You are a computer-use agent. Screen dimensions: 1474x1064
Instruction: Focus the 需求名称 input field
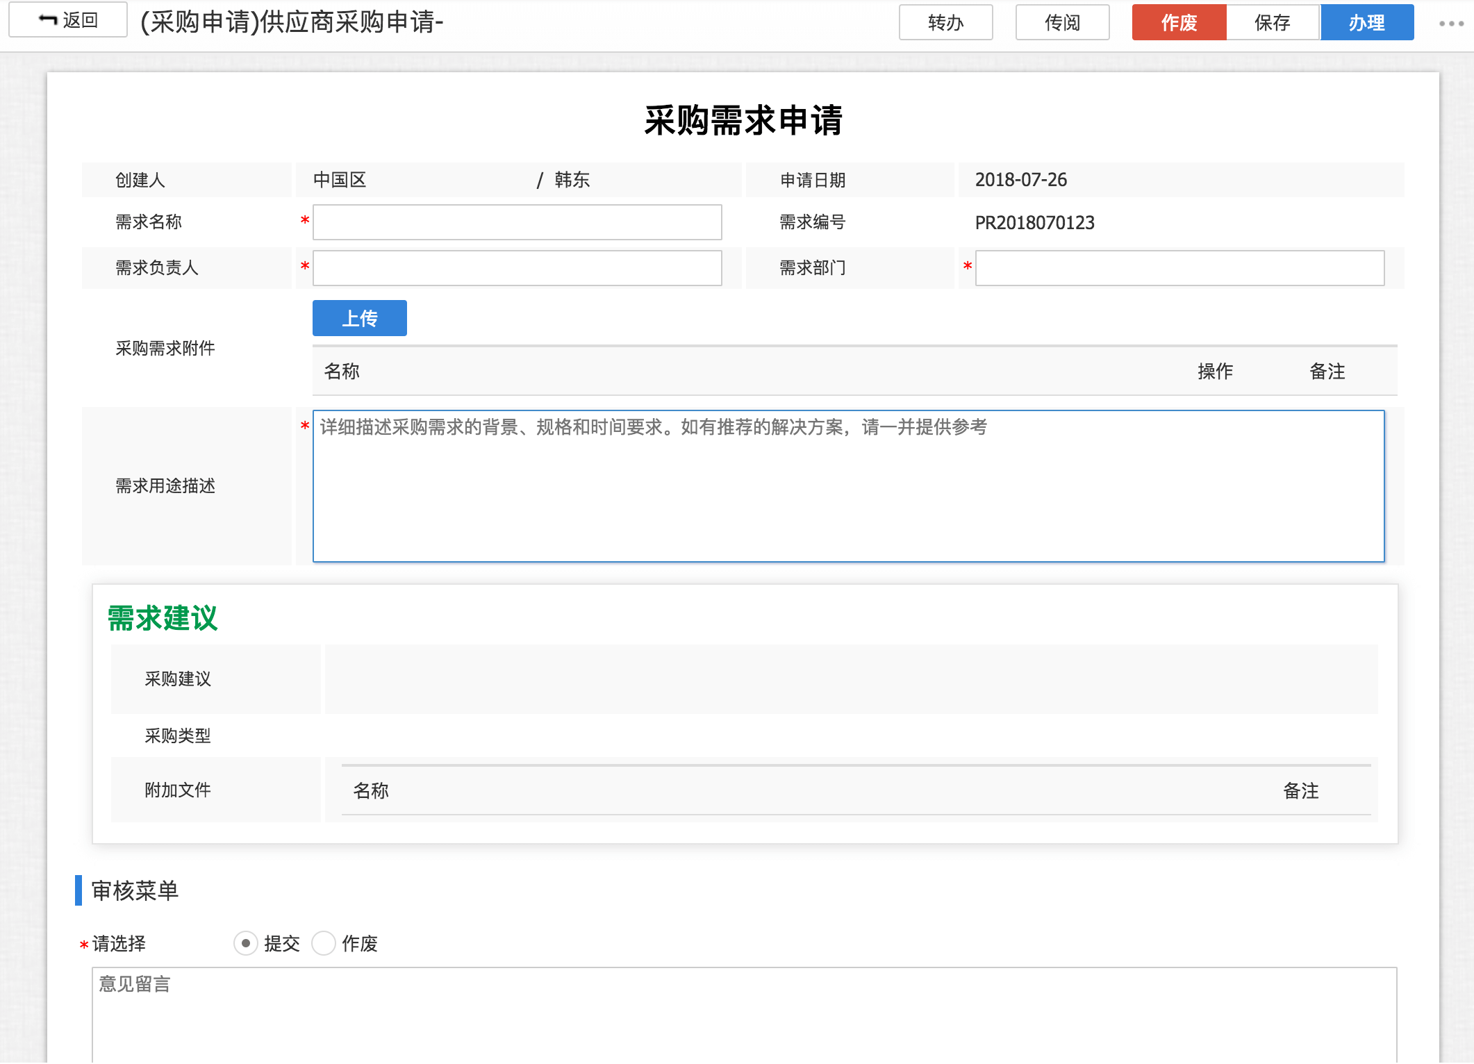[x=517, y=222]
